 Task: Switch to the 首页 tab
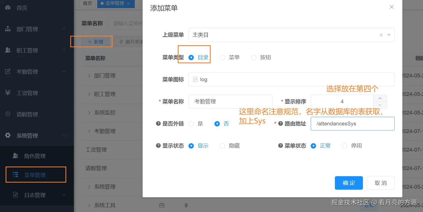click(88, 4)
